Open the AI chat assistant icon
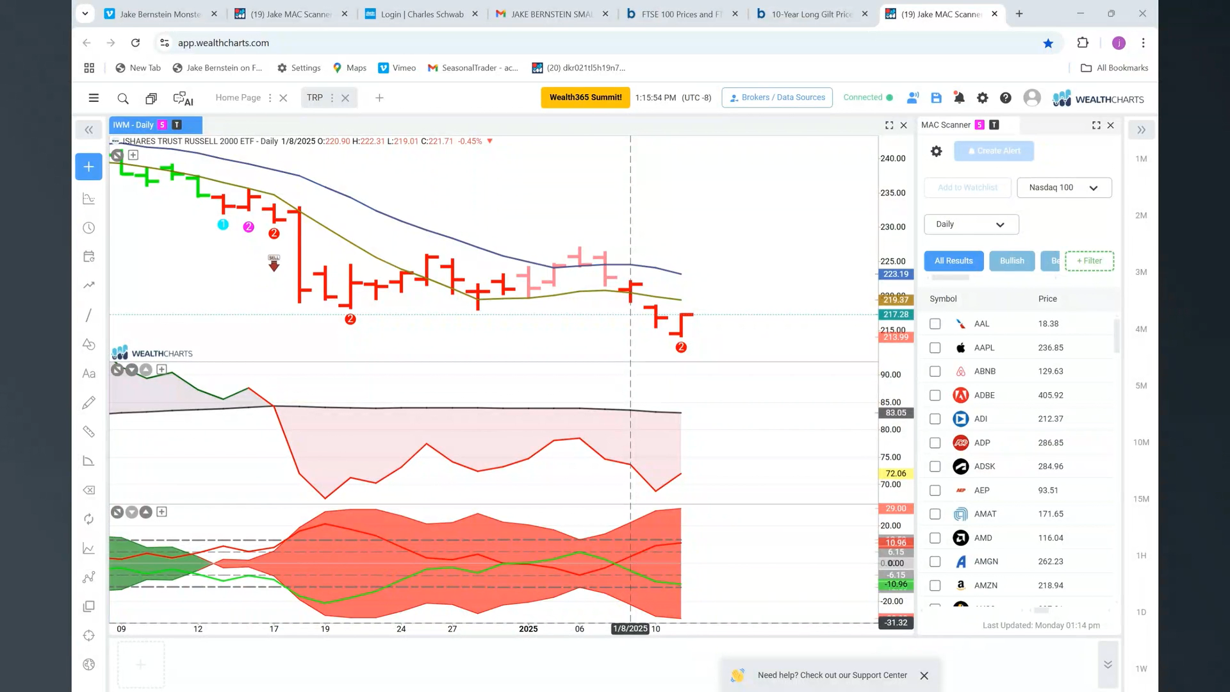 pyautogui.click(x=183, y=98)
